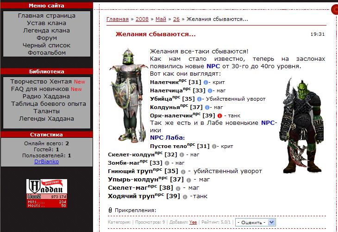
Task: Click the Статистика panel header
Action: point(47,135)
